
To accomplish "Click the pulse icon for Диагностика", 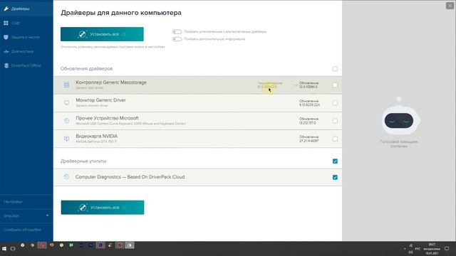I will [x=6, y=51].
